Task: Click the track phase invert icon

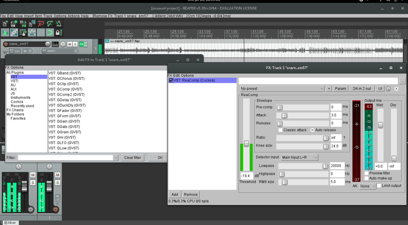Action: [x=5, y=51]
